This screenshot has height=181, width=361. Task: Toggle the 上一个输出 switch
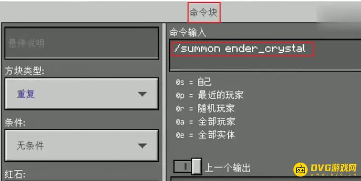(188, 166)
